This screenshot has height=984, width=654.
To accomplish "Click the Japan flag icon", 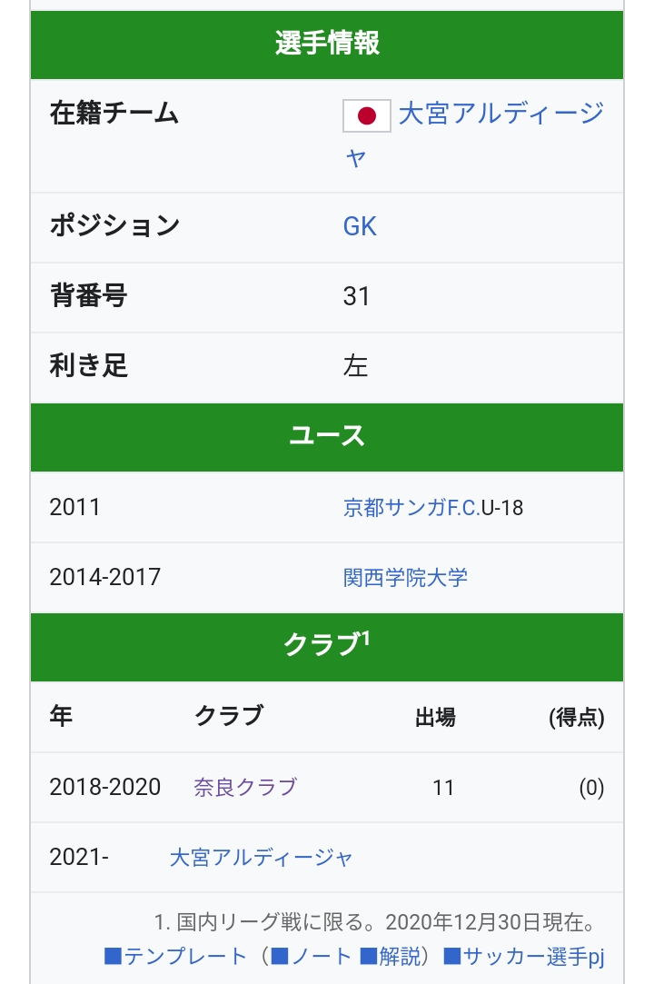I will [x=367, y=116].
